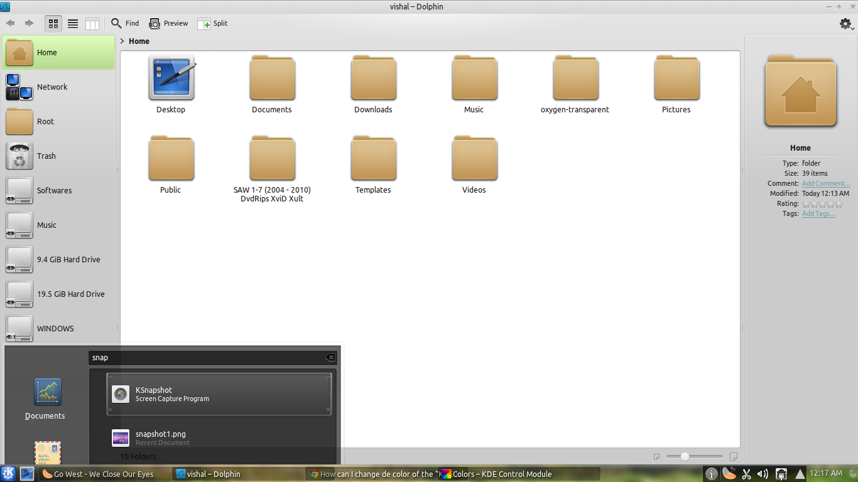Switch to Colors – KDE Control Module
Image resolution: width=858 pixels, height=482 pixels.
(520, 474)
